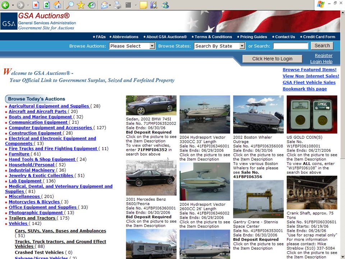The width and height of the screenshot is (345, 259).
Task: Click the Gantry Crane photo
Action: pyautogui.click(x=258, y=199)
